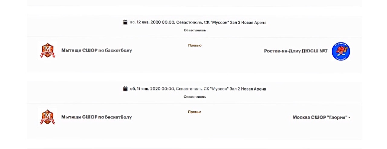
Task: Open the Мытищи team logo in Sunday's match
Action: tap(48, 50)
